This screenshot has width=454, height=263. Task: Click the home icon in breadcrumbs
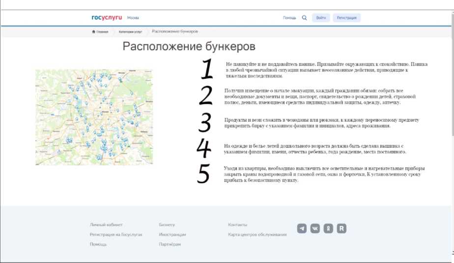click(x=93, y=31)
